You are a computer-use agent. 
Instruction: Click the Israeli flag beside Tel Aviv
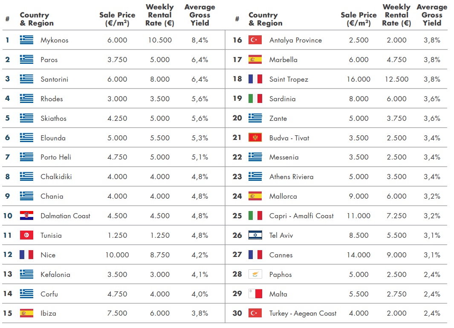pos(255,235)
